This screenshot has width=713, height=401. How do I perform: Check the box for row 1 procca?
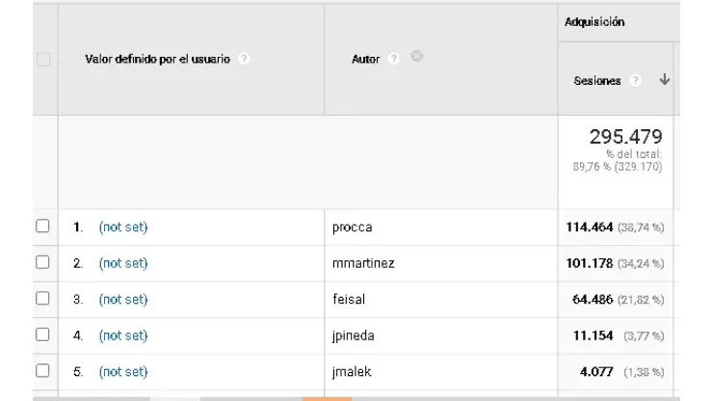(x=42, y=227)
